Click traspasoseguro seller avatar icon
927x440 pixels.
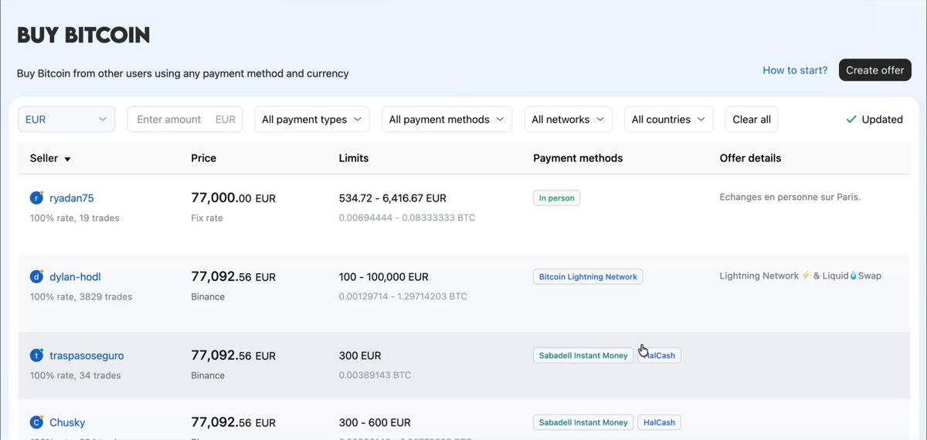point(36,356)
